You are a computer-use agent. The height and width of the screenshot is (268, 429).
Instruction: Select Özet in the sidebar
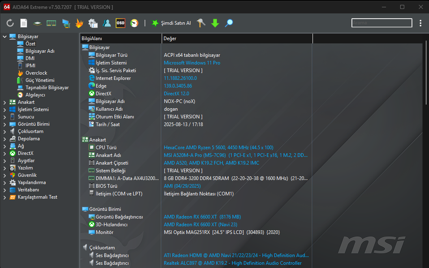click(x=30, y=44)
